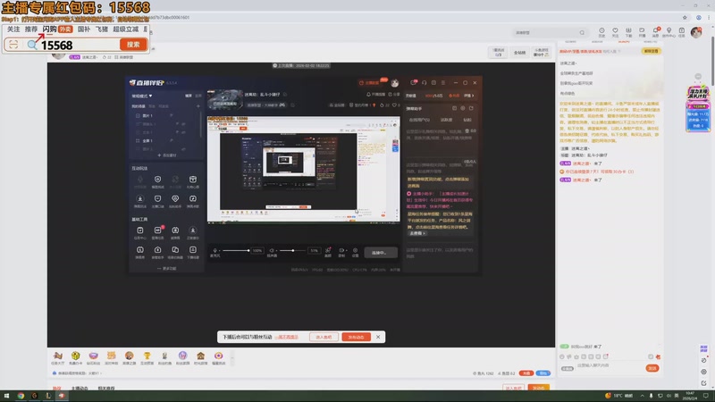Click 添加素材 under the scene list

click(x=167, y=155)
